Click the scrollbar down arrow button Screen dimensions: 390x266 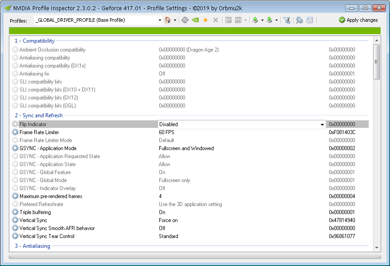pos(377,248)
